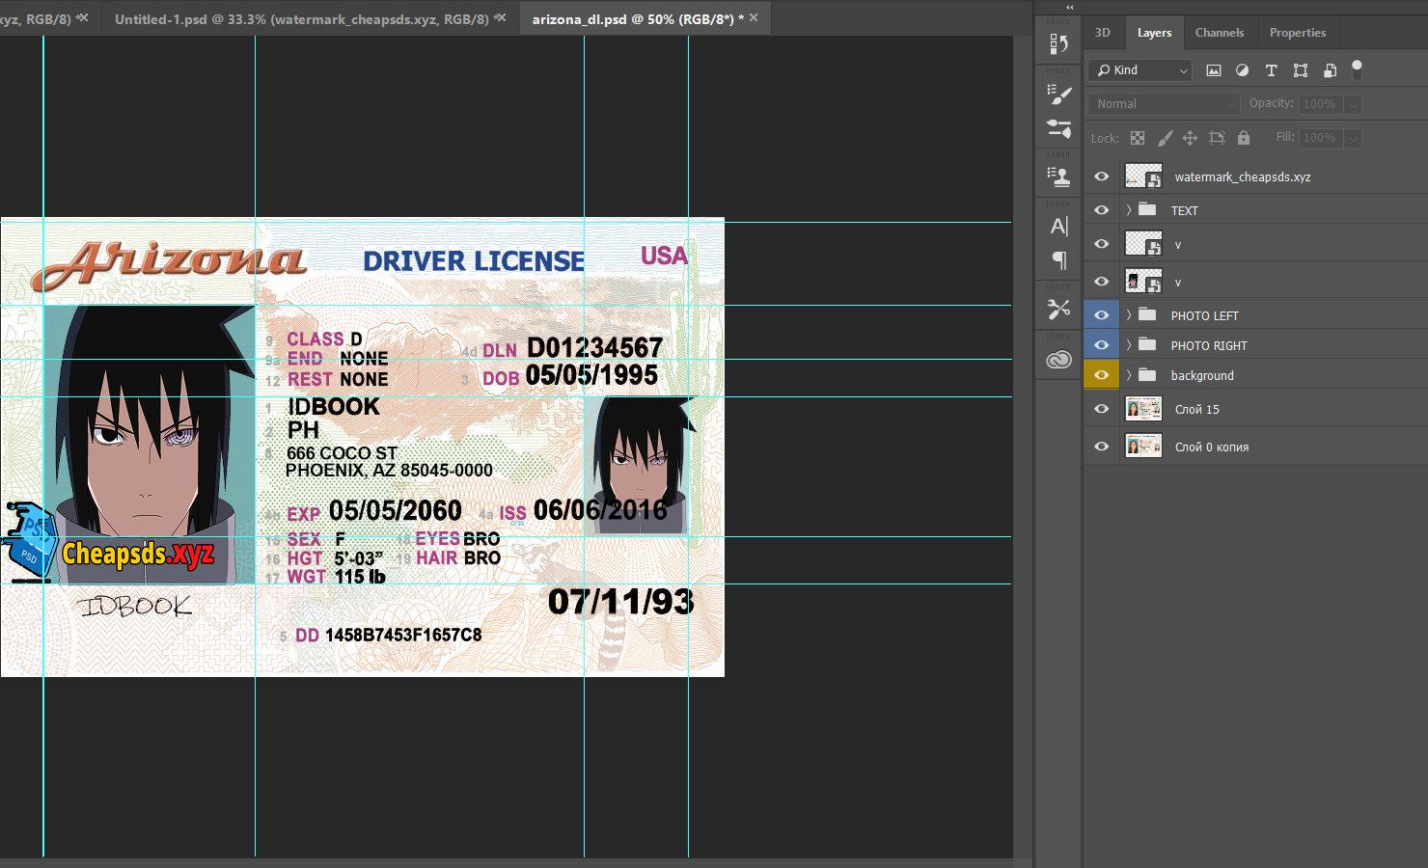Viewport: 1428px width, 868px height.
Task: Switch to the Untitled-1.psd document tab
Action: tap(301, 19)
